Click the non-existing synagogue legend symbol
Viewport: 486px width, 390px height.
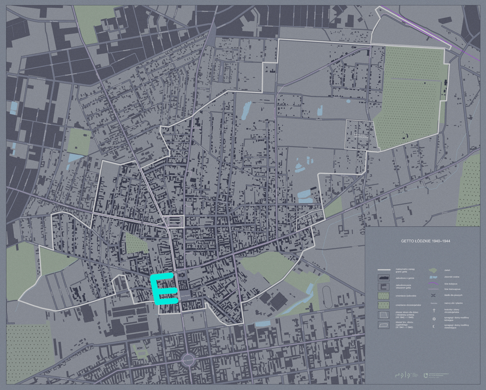click(434, 326)
